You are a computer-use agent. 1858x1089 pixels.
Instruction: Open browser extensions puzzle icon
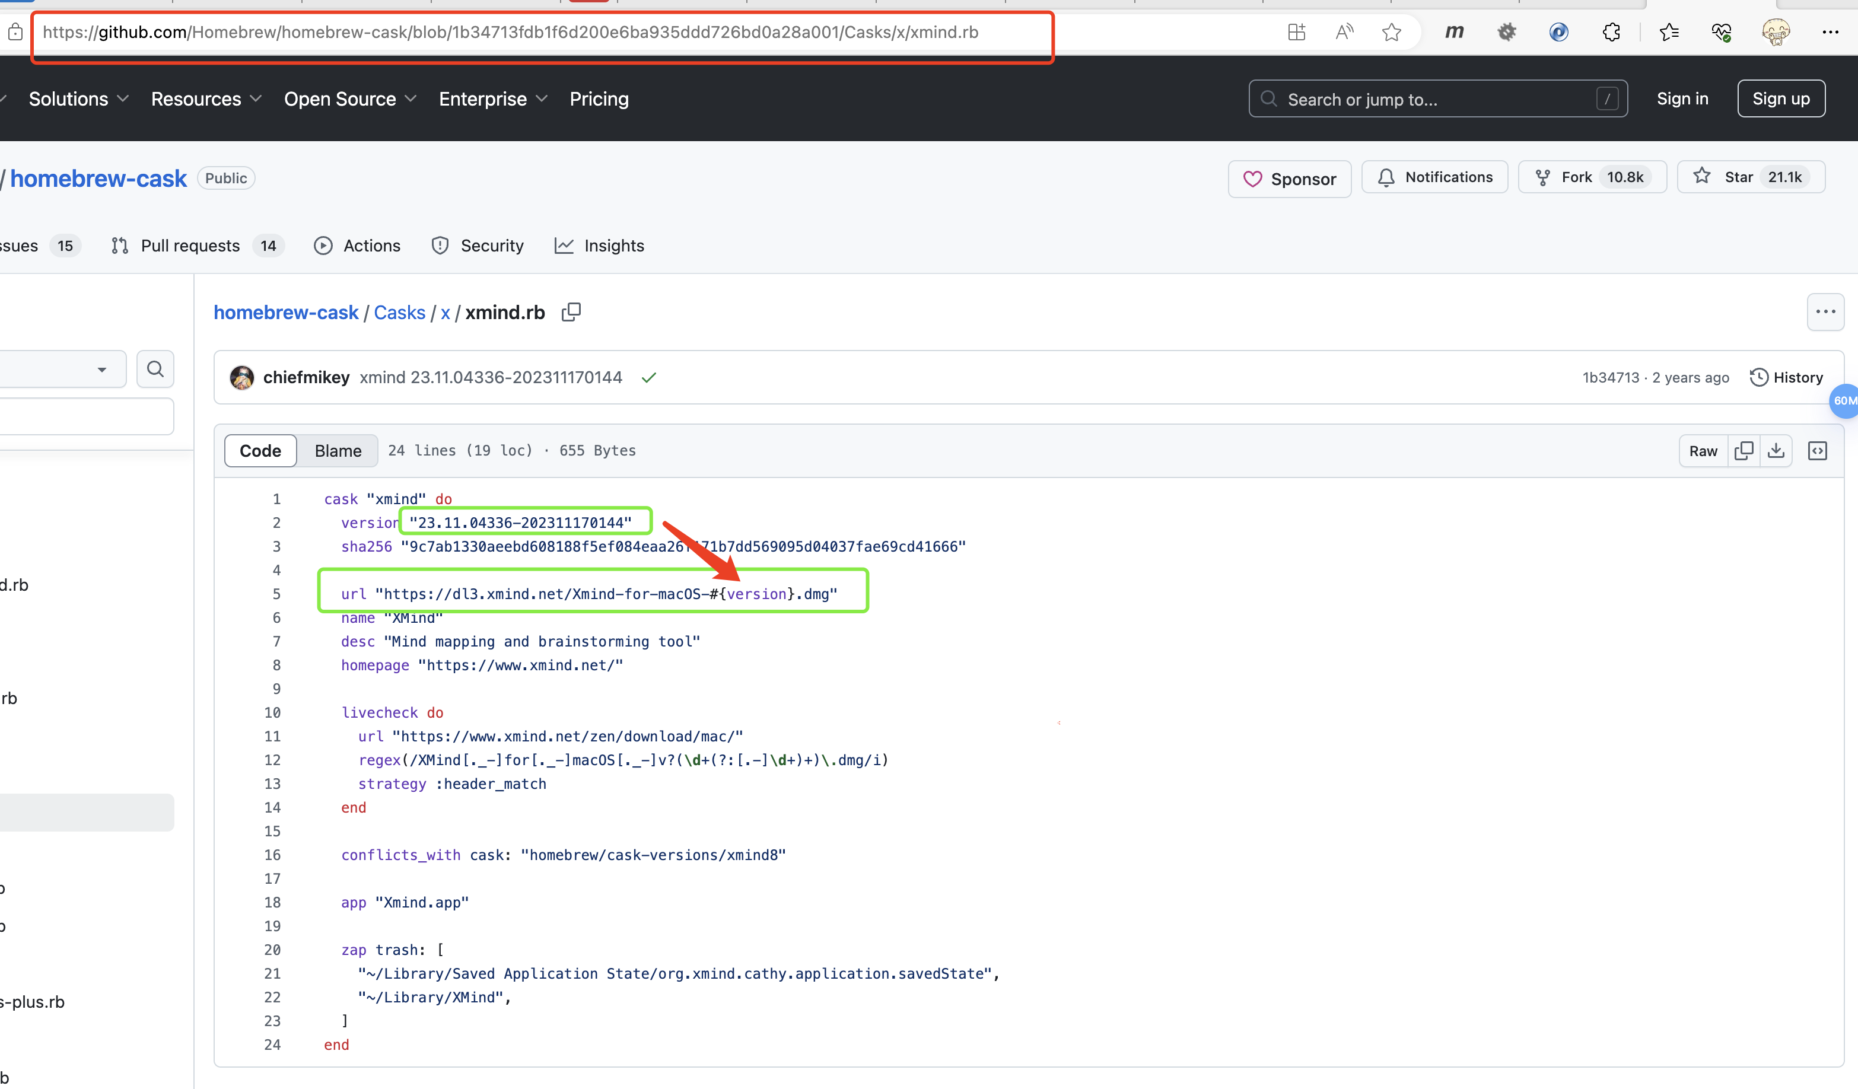coord(1611,31)
